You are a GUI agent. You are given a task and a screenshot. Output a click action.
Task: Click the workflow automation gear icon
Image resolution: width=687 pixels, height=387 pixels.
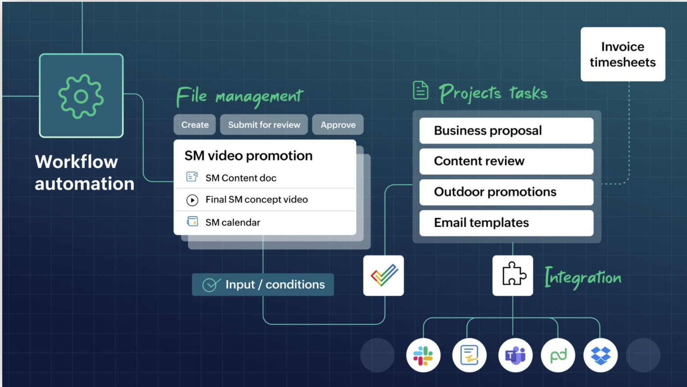(x=81, y=96)
